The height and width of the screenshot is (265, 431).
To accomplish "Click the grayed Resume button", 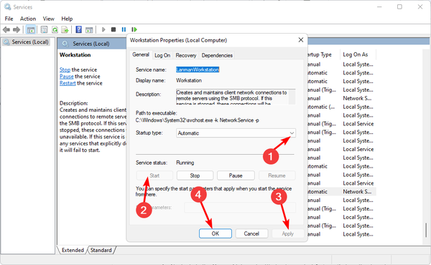I will pos(277,175).
